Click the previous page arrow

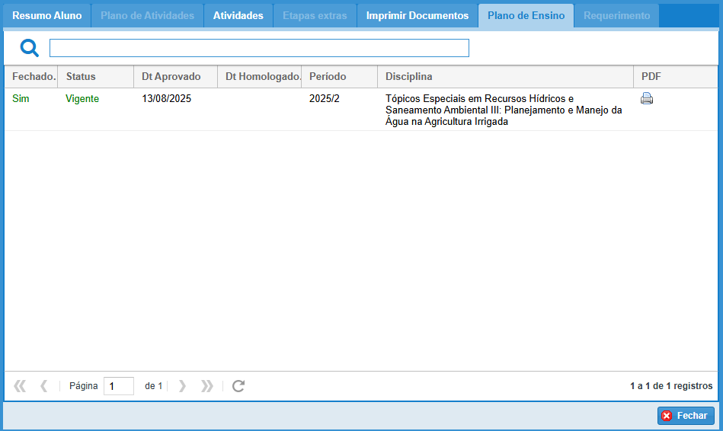click(43, 386)
